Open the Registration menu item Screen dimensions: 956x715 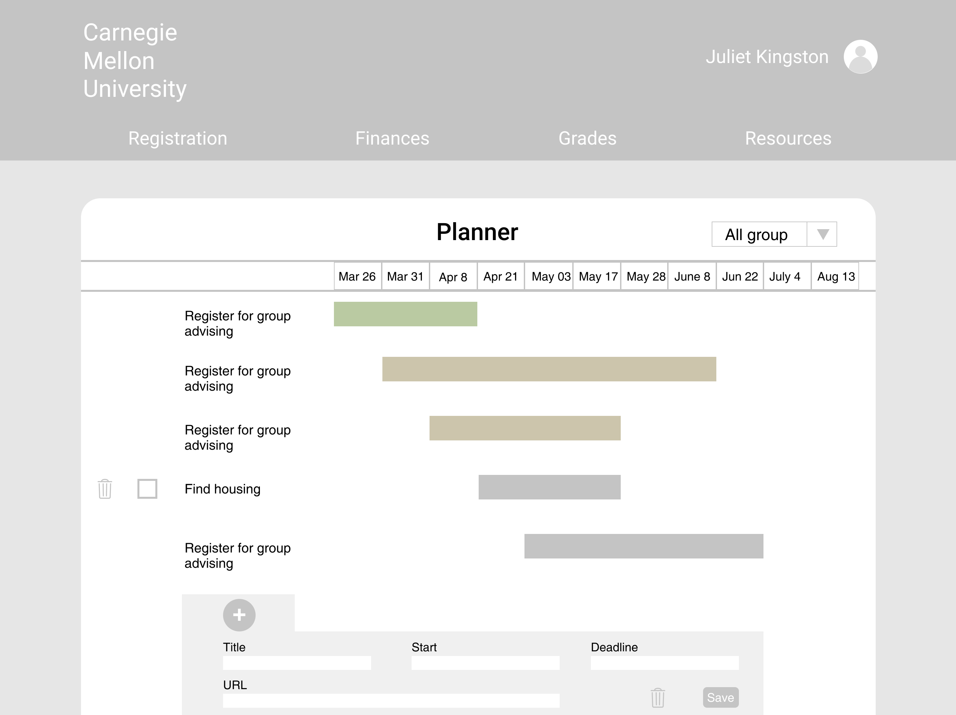178,139
